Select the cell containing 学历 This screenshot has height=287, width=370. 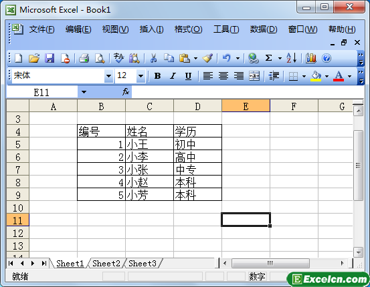197,131
